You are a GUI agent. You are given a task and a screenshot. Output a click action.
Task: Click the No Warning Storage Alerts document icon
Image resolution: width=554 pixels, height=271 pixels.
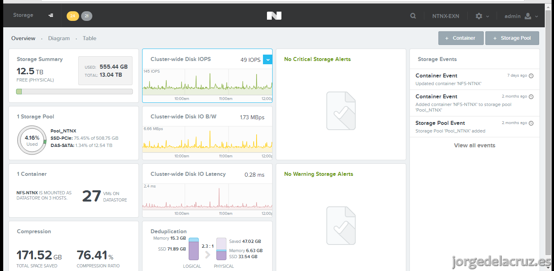pos(341,226)
